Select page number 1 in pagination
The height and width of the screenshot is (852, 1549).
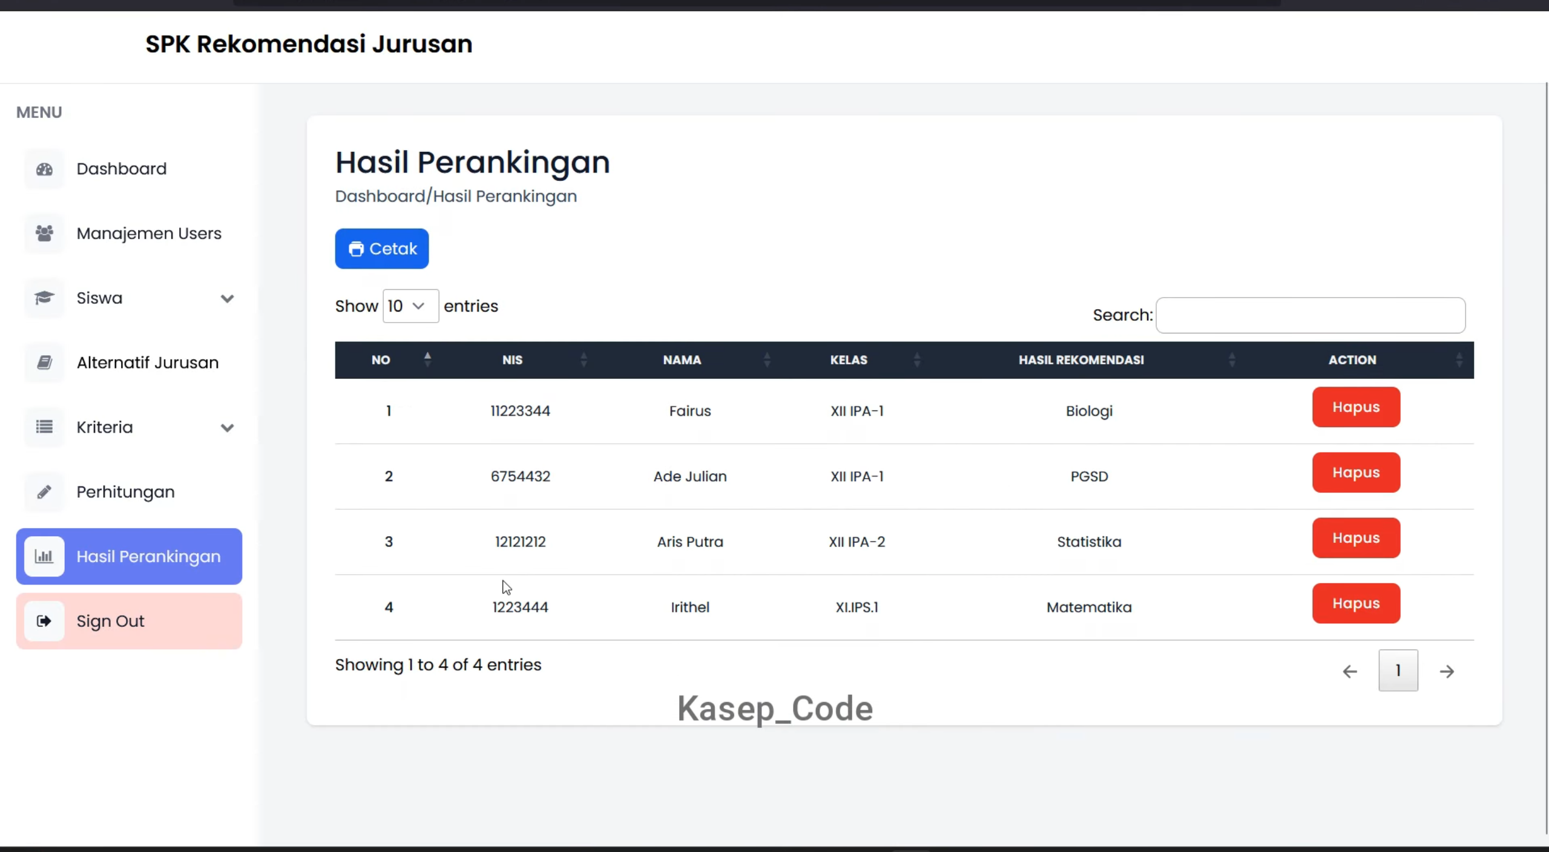click(1398, 670)
